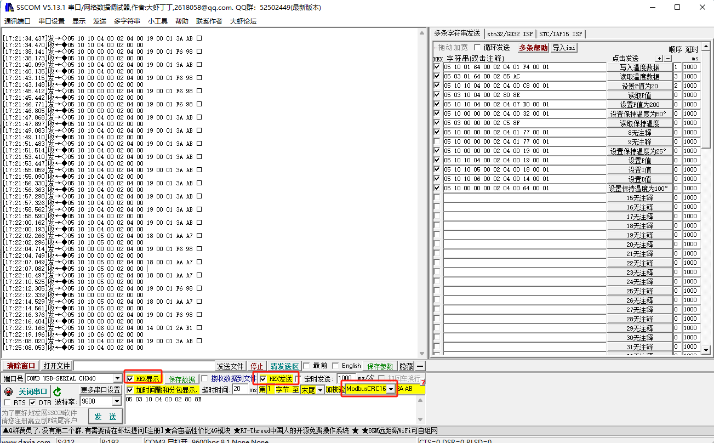
Task: Select the 多条字符串发送 tab
Action: pyautogui.click(x=456, y=33)
